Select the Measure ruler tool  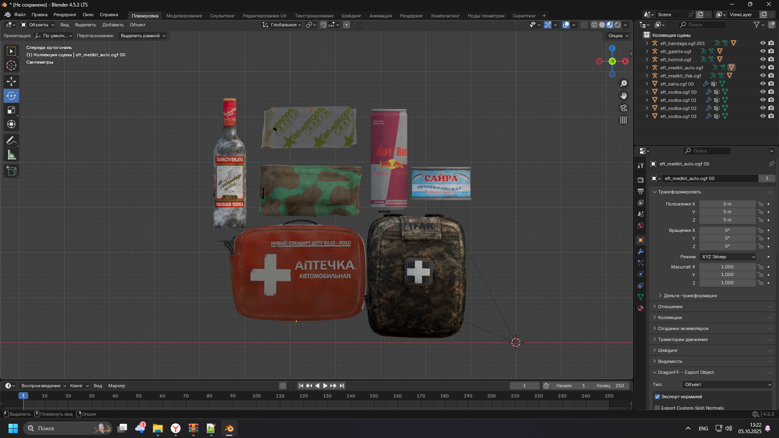(11, 155)
